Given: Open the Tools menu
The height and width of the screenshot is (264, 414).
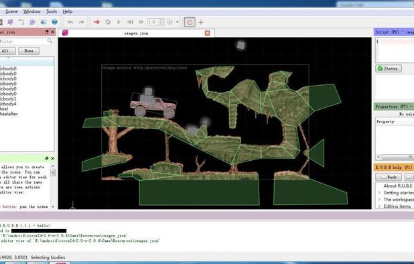Looking at the screenshot, I should click(51, 11).
